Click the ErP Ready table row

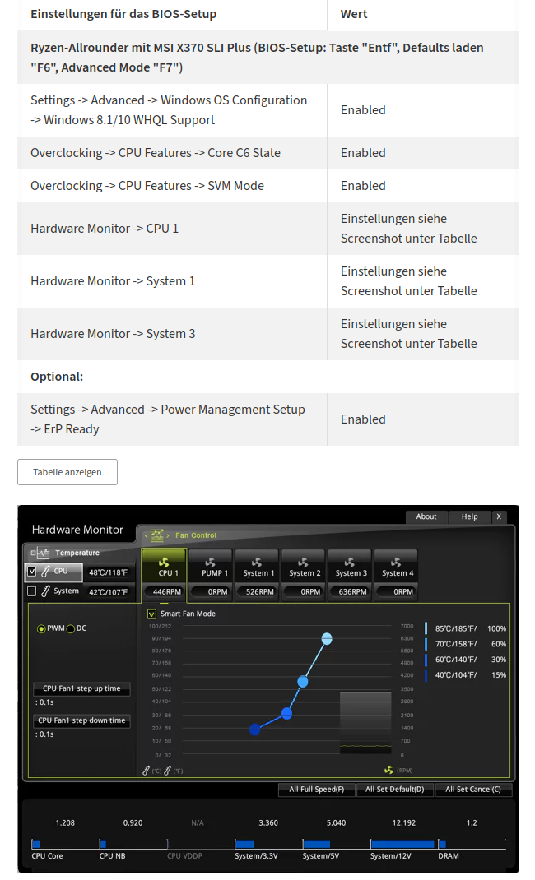tap(268, 419)
